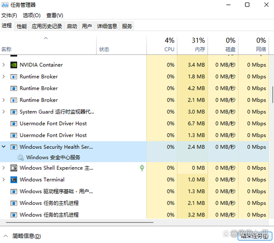Switch to the 用户 tab
Viewport: 274px width, 243px height.
point(87,26)
